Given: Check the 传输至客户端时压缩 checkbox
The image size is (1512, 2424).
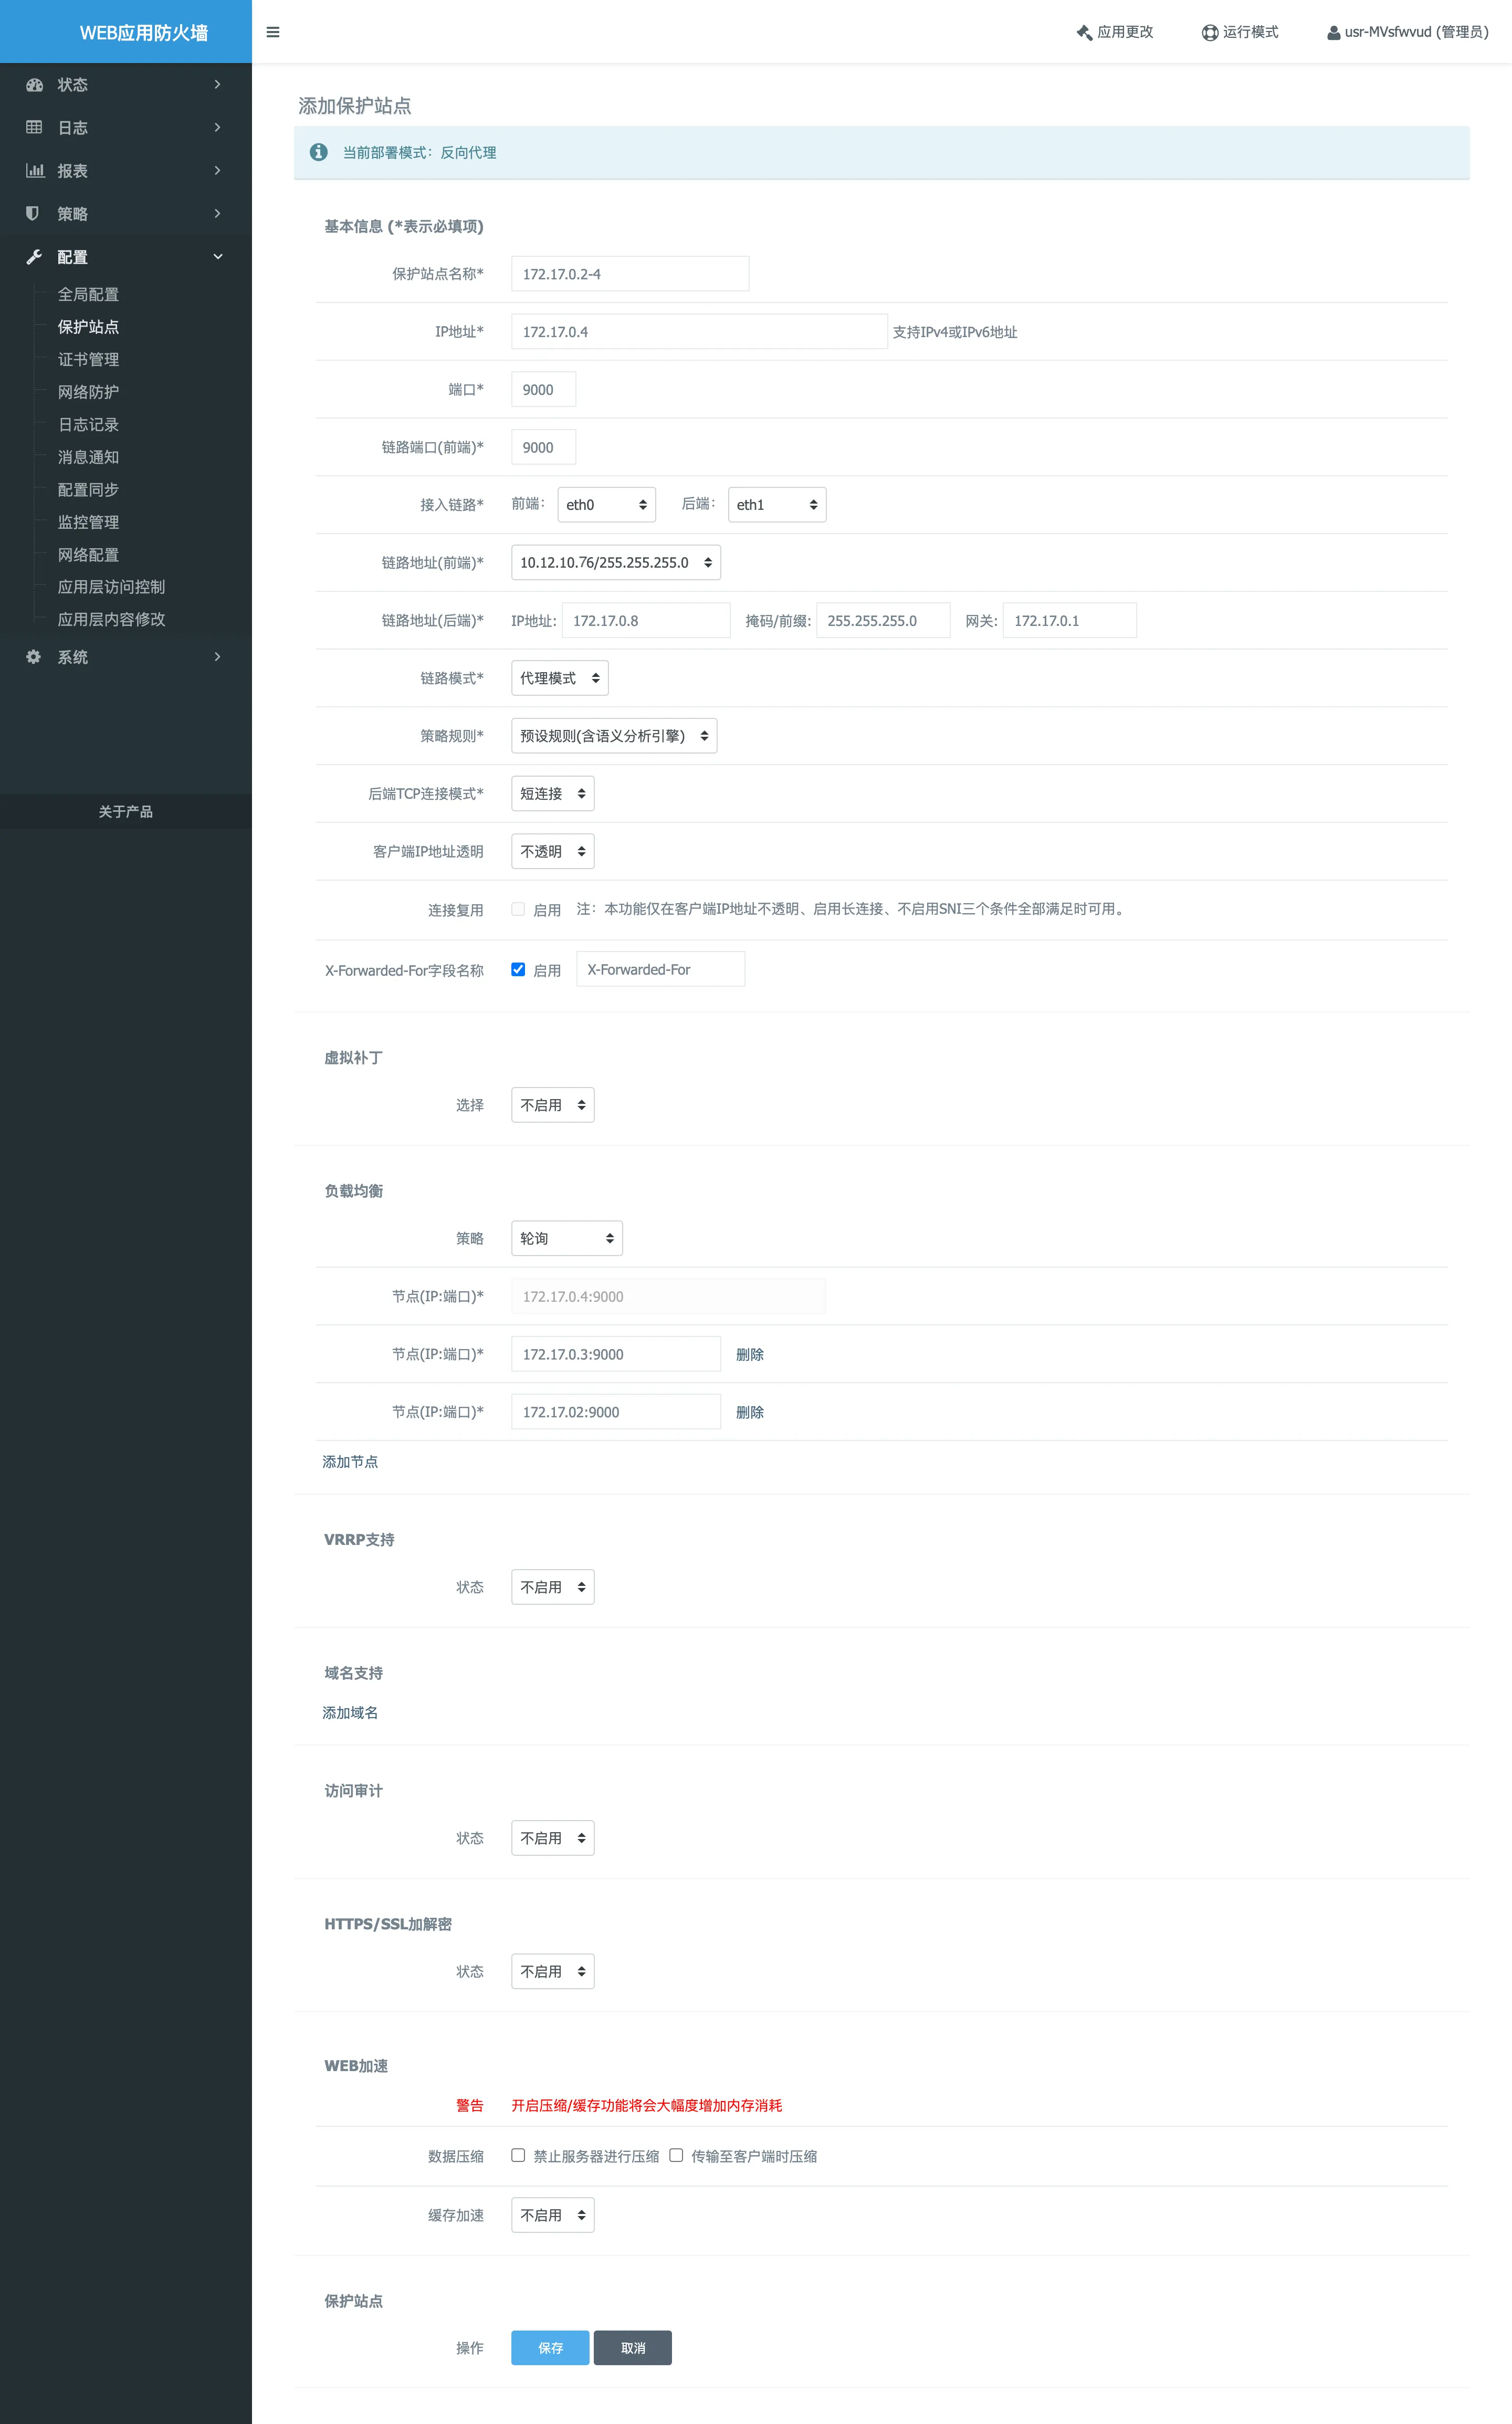Looking at the screenshot, I should click(x=676, y=2155).
